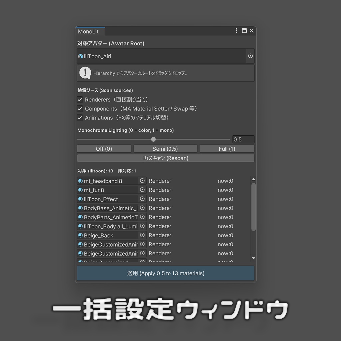
Task: Open picker for BodyParts_AnimeticT material
Action: (142, 217)
